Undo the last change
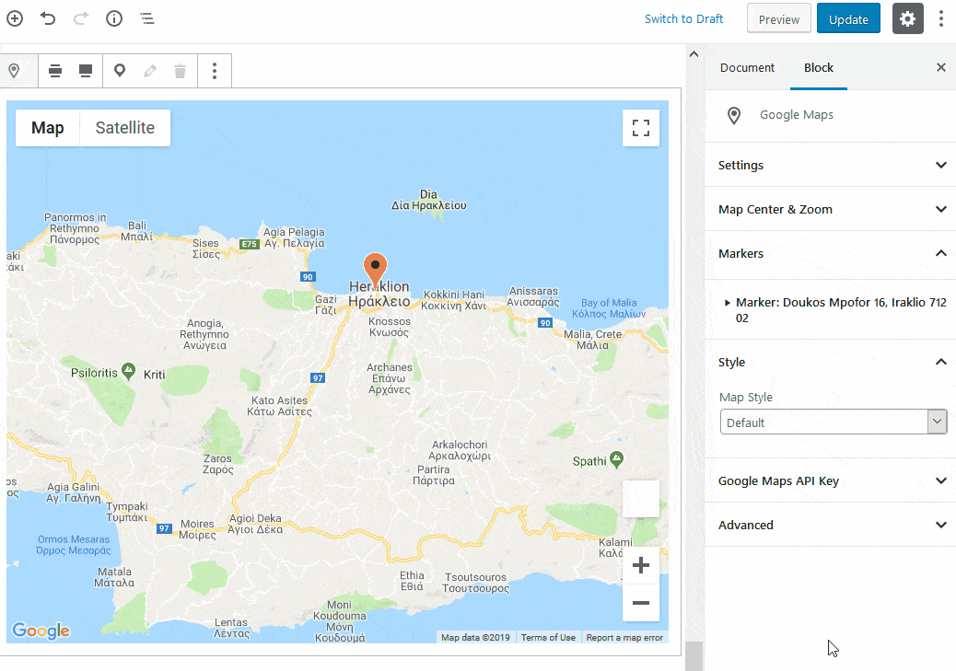 (48, 19)
